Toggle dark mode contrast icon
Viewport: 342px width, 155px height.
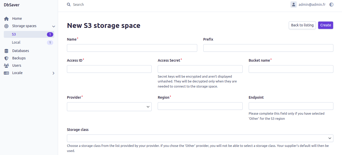pos(331,5)
